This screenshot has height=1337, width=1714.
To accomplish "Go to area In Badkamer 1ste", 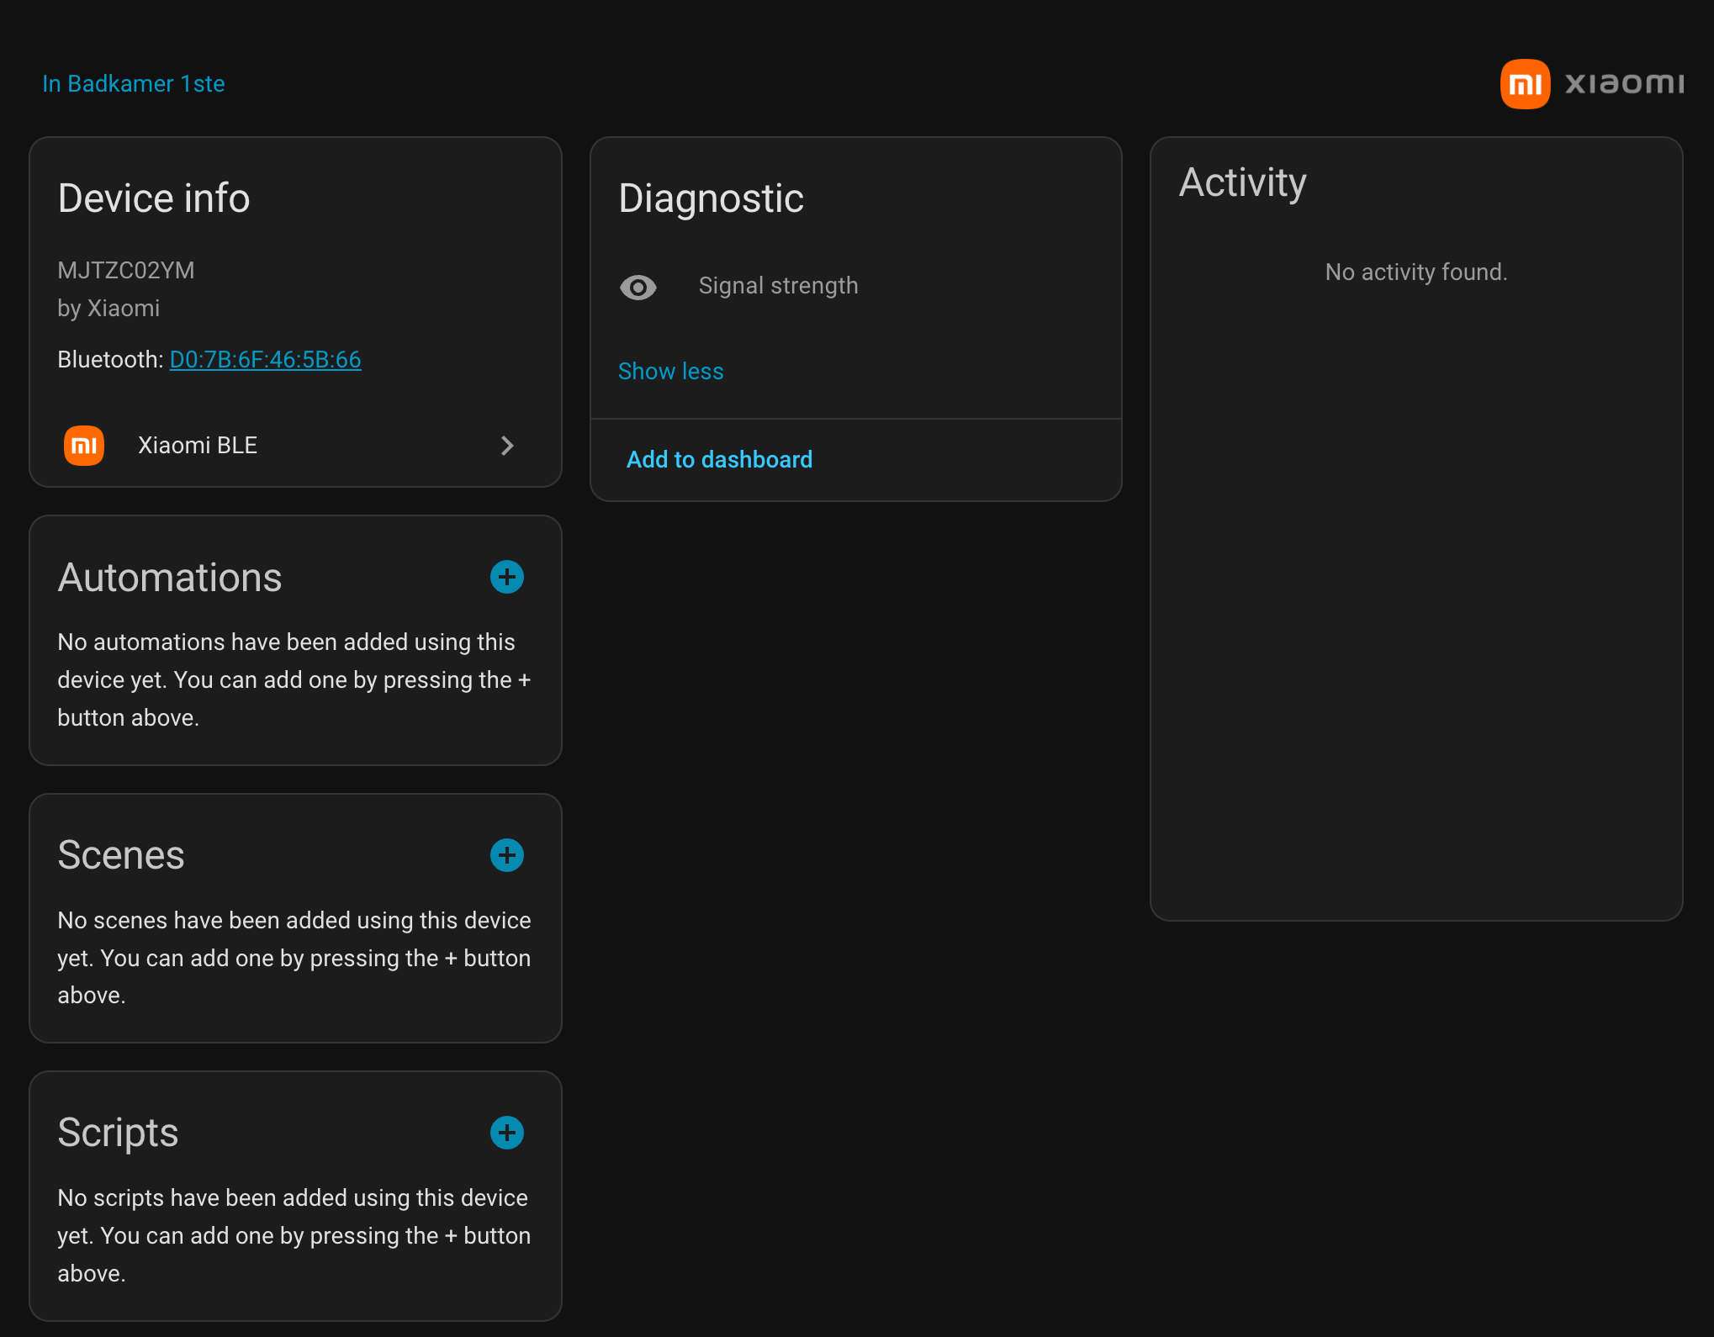I will tap(134, 83).
